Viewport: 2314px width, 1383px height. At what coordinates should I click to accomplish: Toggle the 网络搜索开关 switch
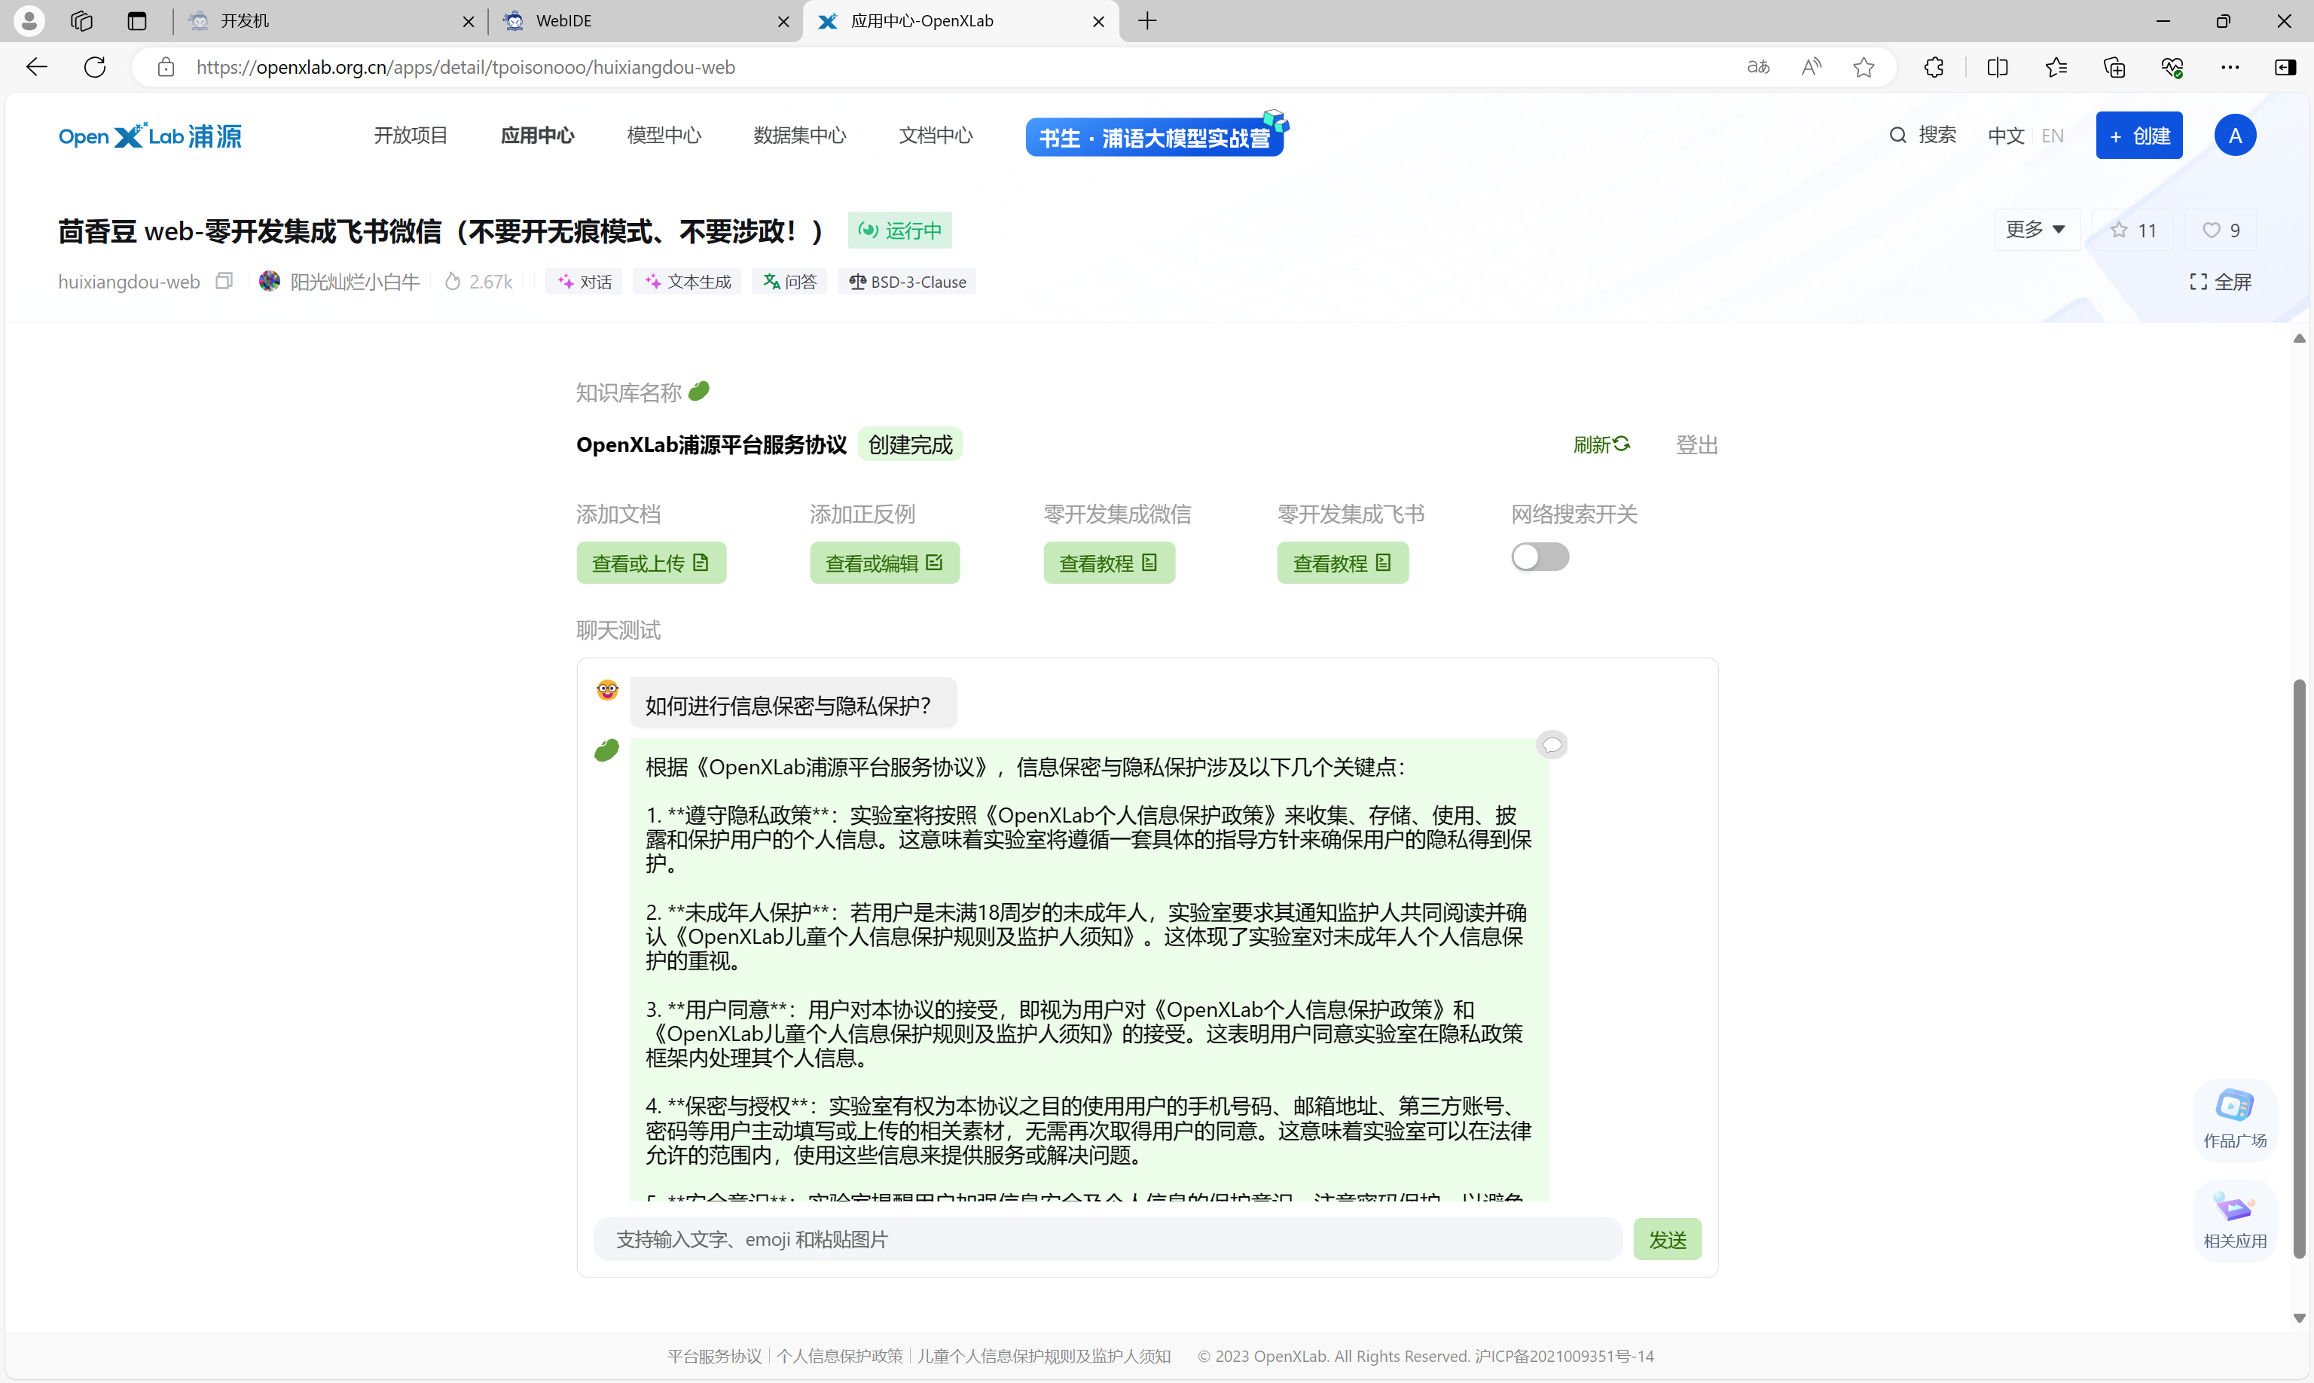click(1540, 557)
